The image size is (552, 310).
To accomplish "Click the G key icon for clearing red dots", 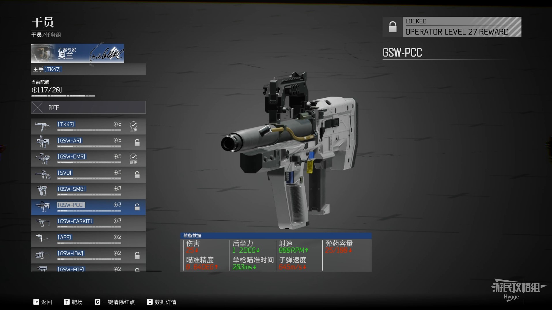I will click(x=97, y=302).
